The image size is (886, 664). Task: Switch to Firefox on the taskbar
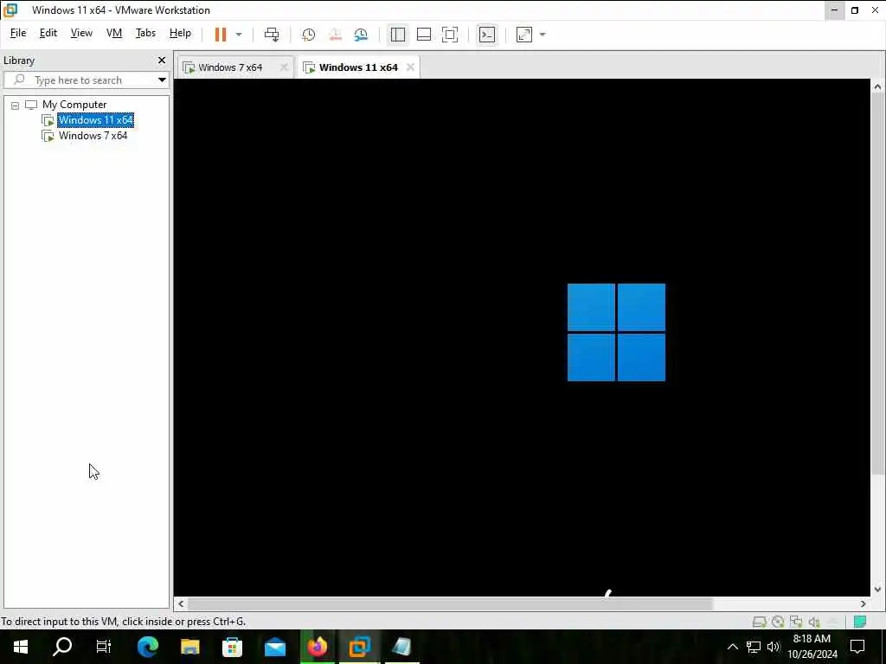click(318, 647)
